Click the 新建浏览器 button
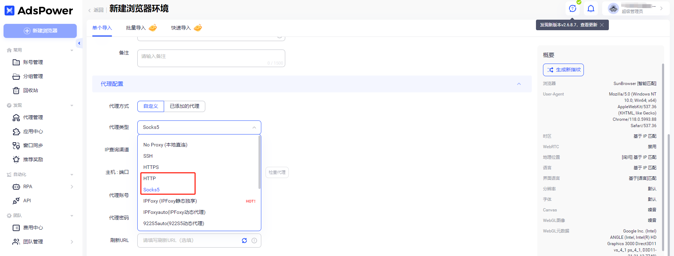This screenshot has height=256, width=674. pyautogui.click(x=40, y=31)
